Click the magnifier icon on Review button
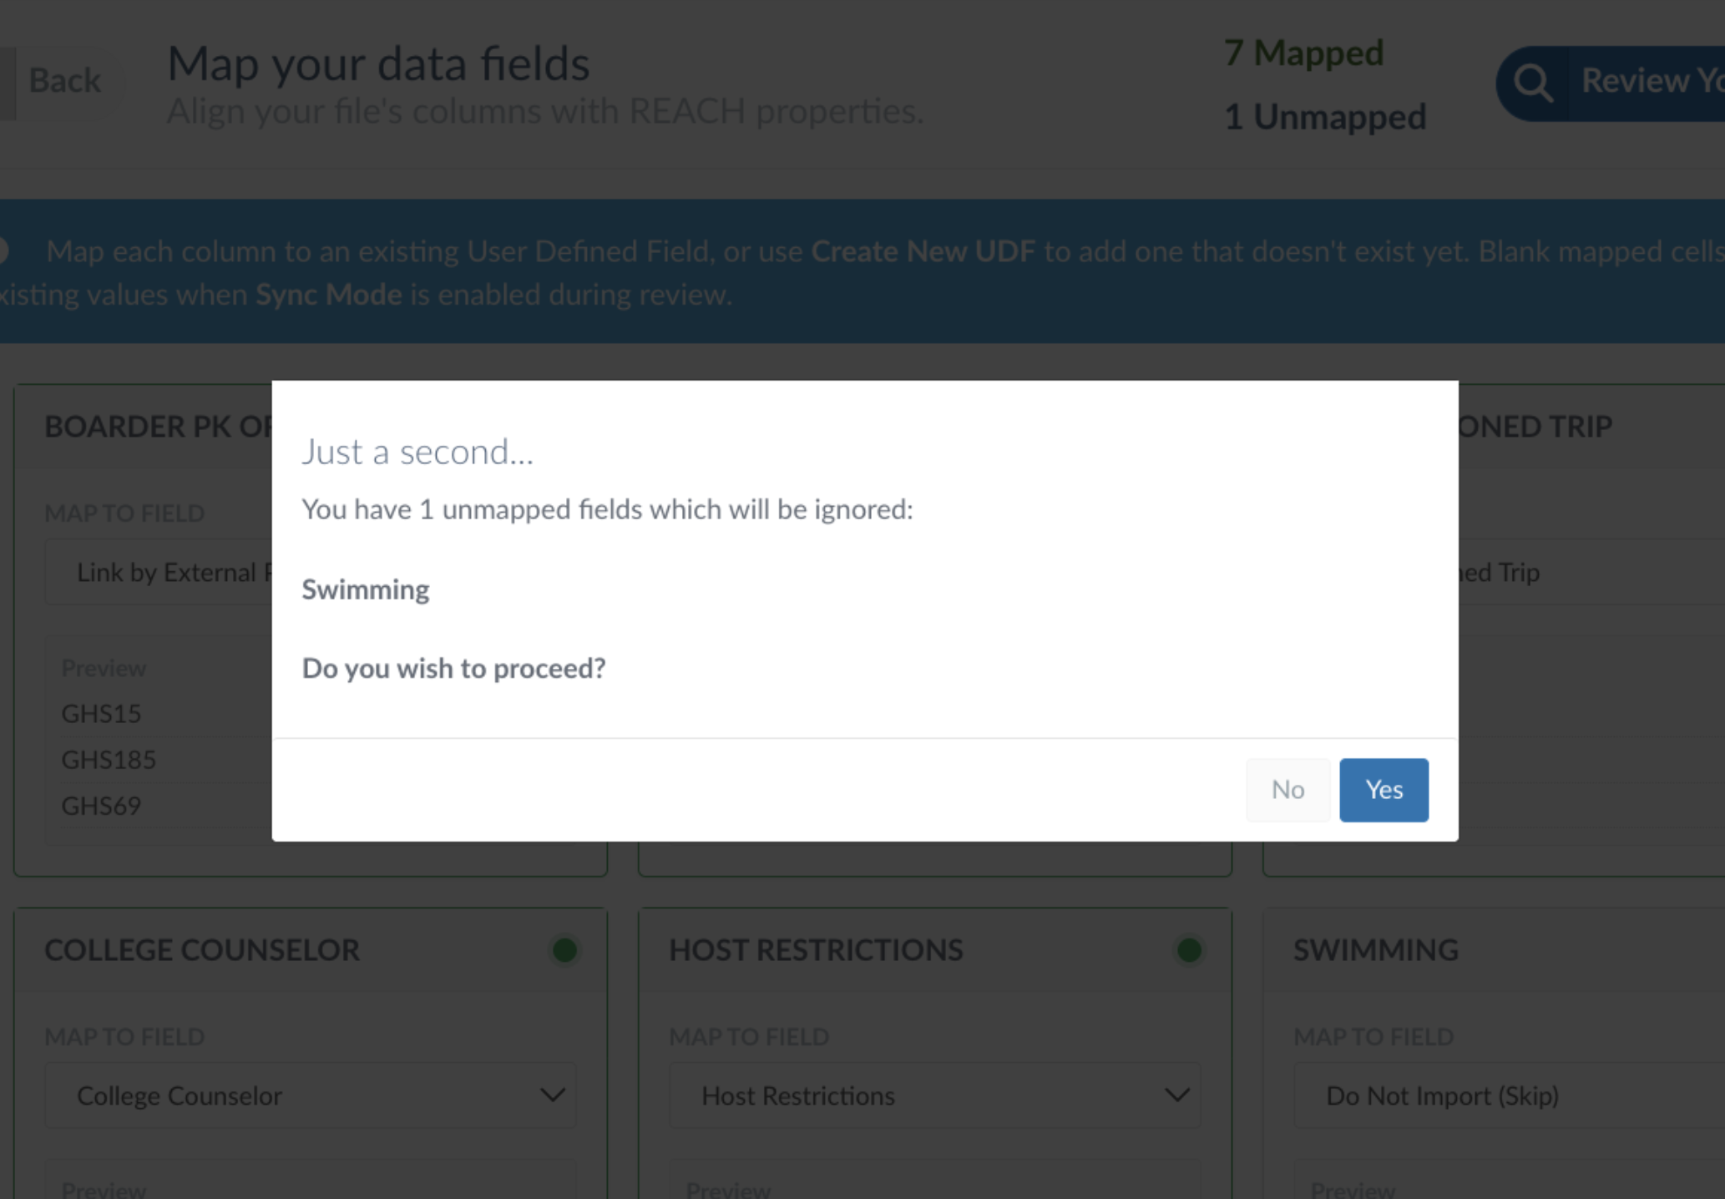This screenshot has height=1199, width=1725. click(1533, 83)
